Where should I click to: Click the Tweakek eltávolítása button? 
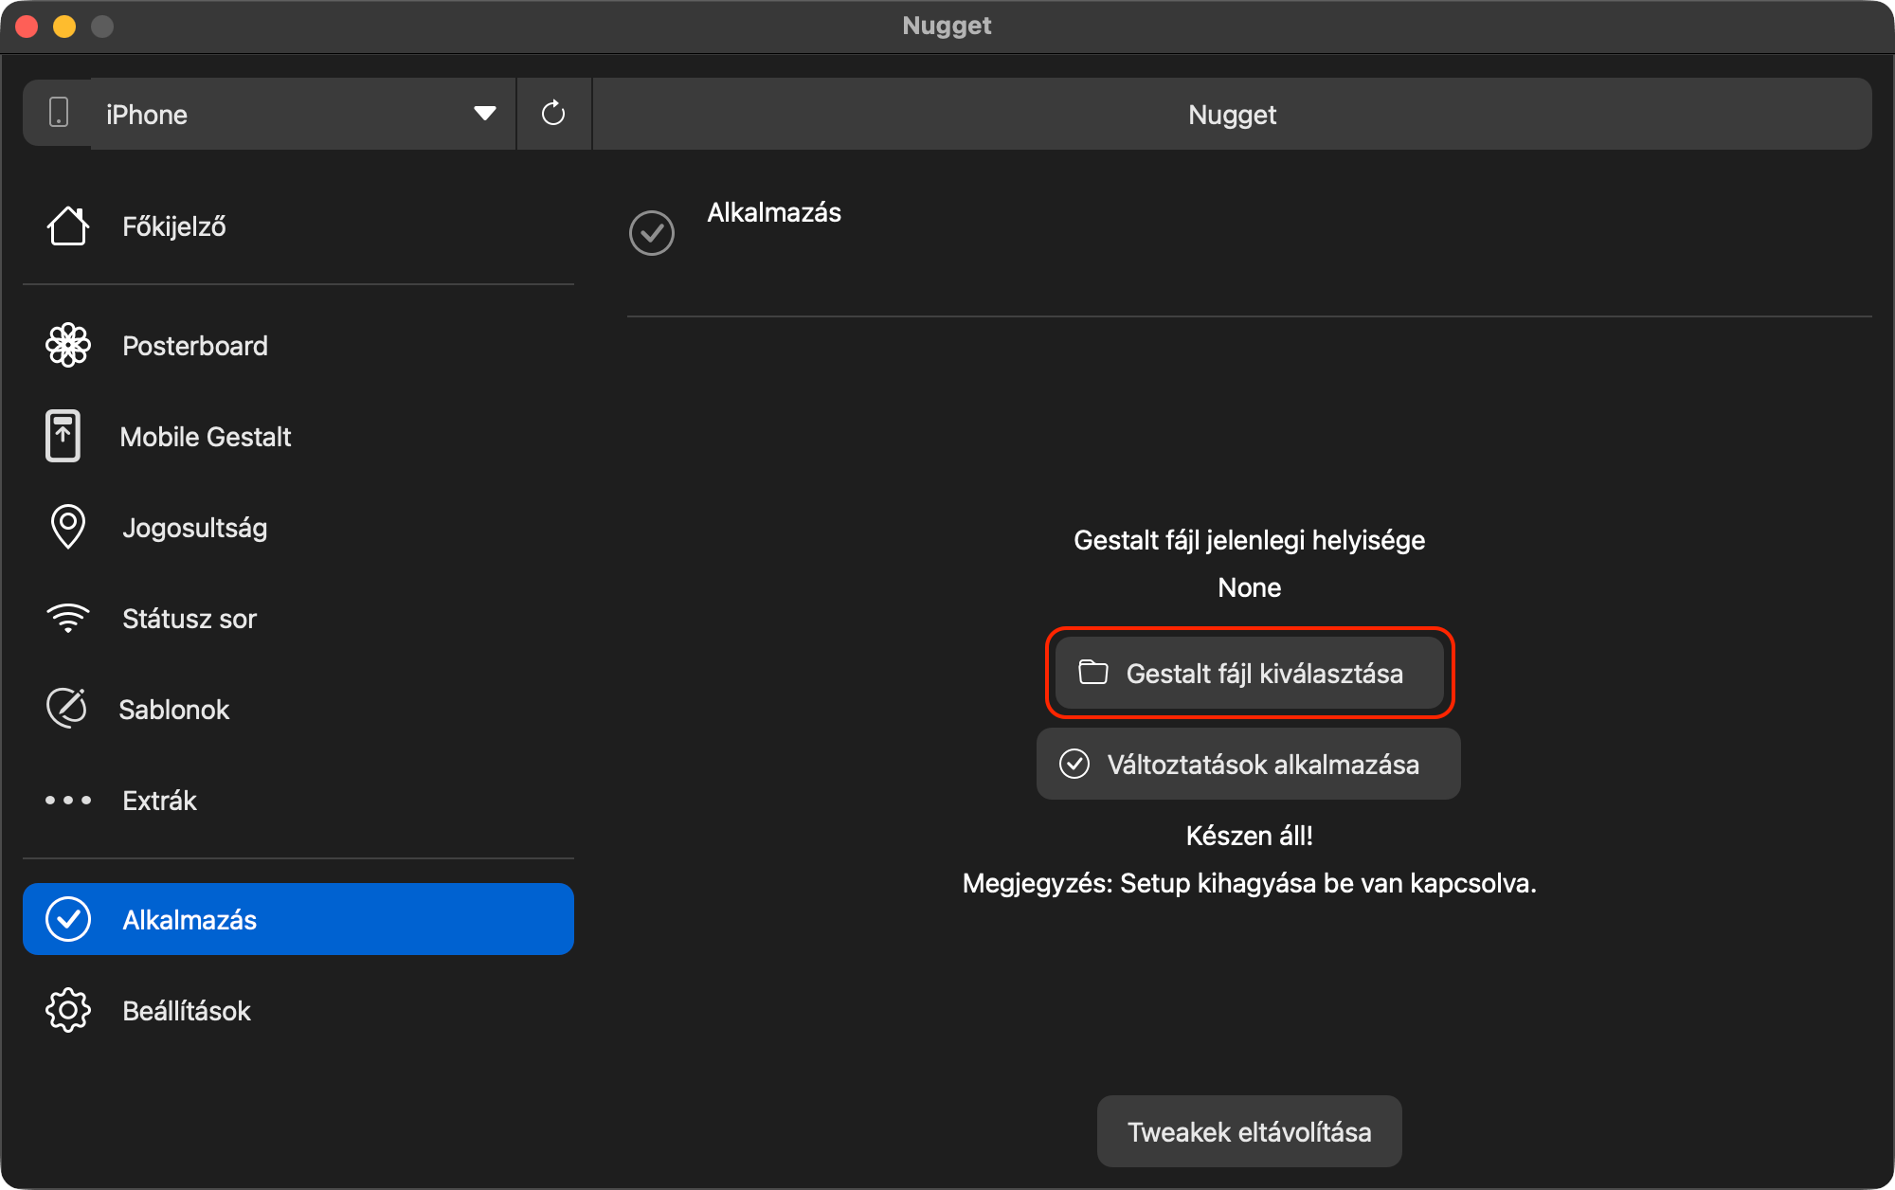tap(1249, 1132)
